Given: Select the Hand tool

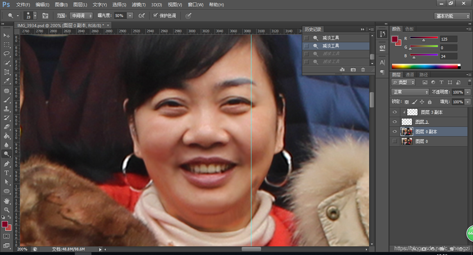Looking at the screenshot, I should (x=7, y=201).
